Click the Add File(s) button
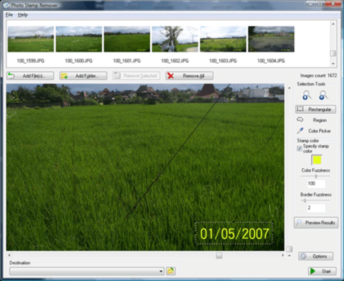 pos(30,76)
